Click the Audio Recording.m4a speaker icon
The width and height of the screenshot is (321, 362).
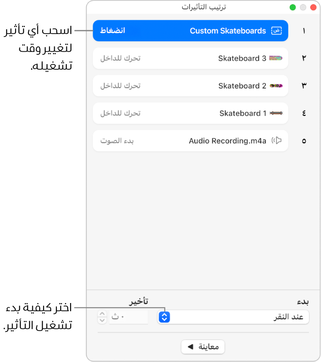(x=277, y=140)
